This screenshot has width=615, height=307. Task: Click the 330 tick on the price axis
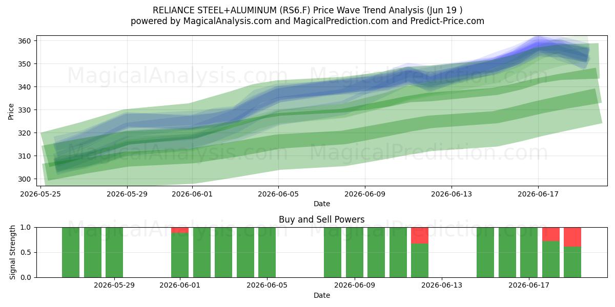click(x=26, y=110)
